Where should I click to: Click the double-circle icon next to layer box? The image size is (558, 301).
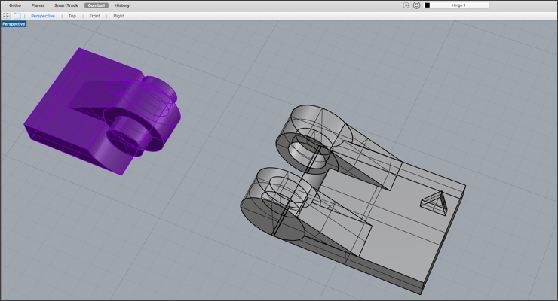(416, 5)
